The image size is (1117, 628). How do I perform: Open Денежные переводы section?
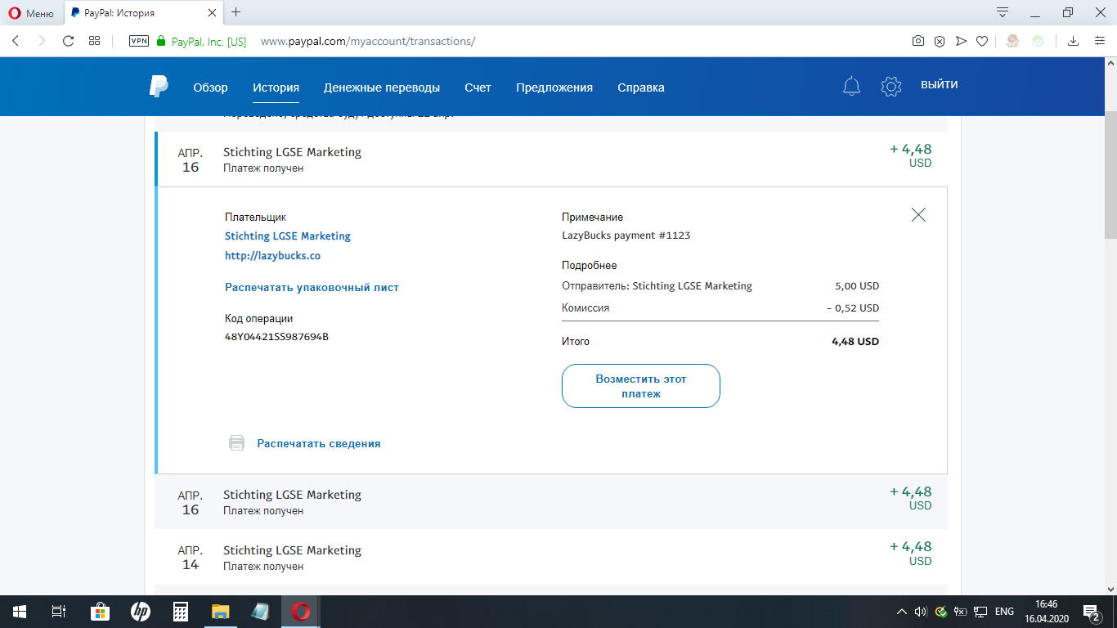point(382,87)
